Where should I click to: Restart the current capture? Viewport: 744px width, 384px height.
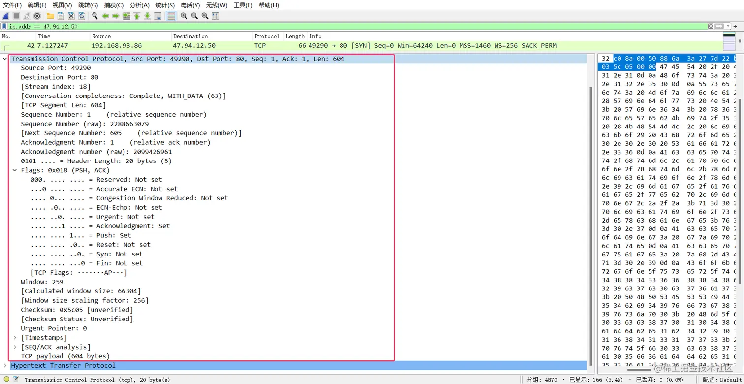[x=27, y=16]
